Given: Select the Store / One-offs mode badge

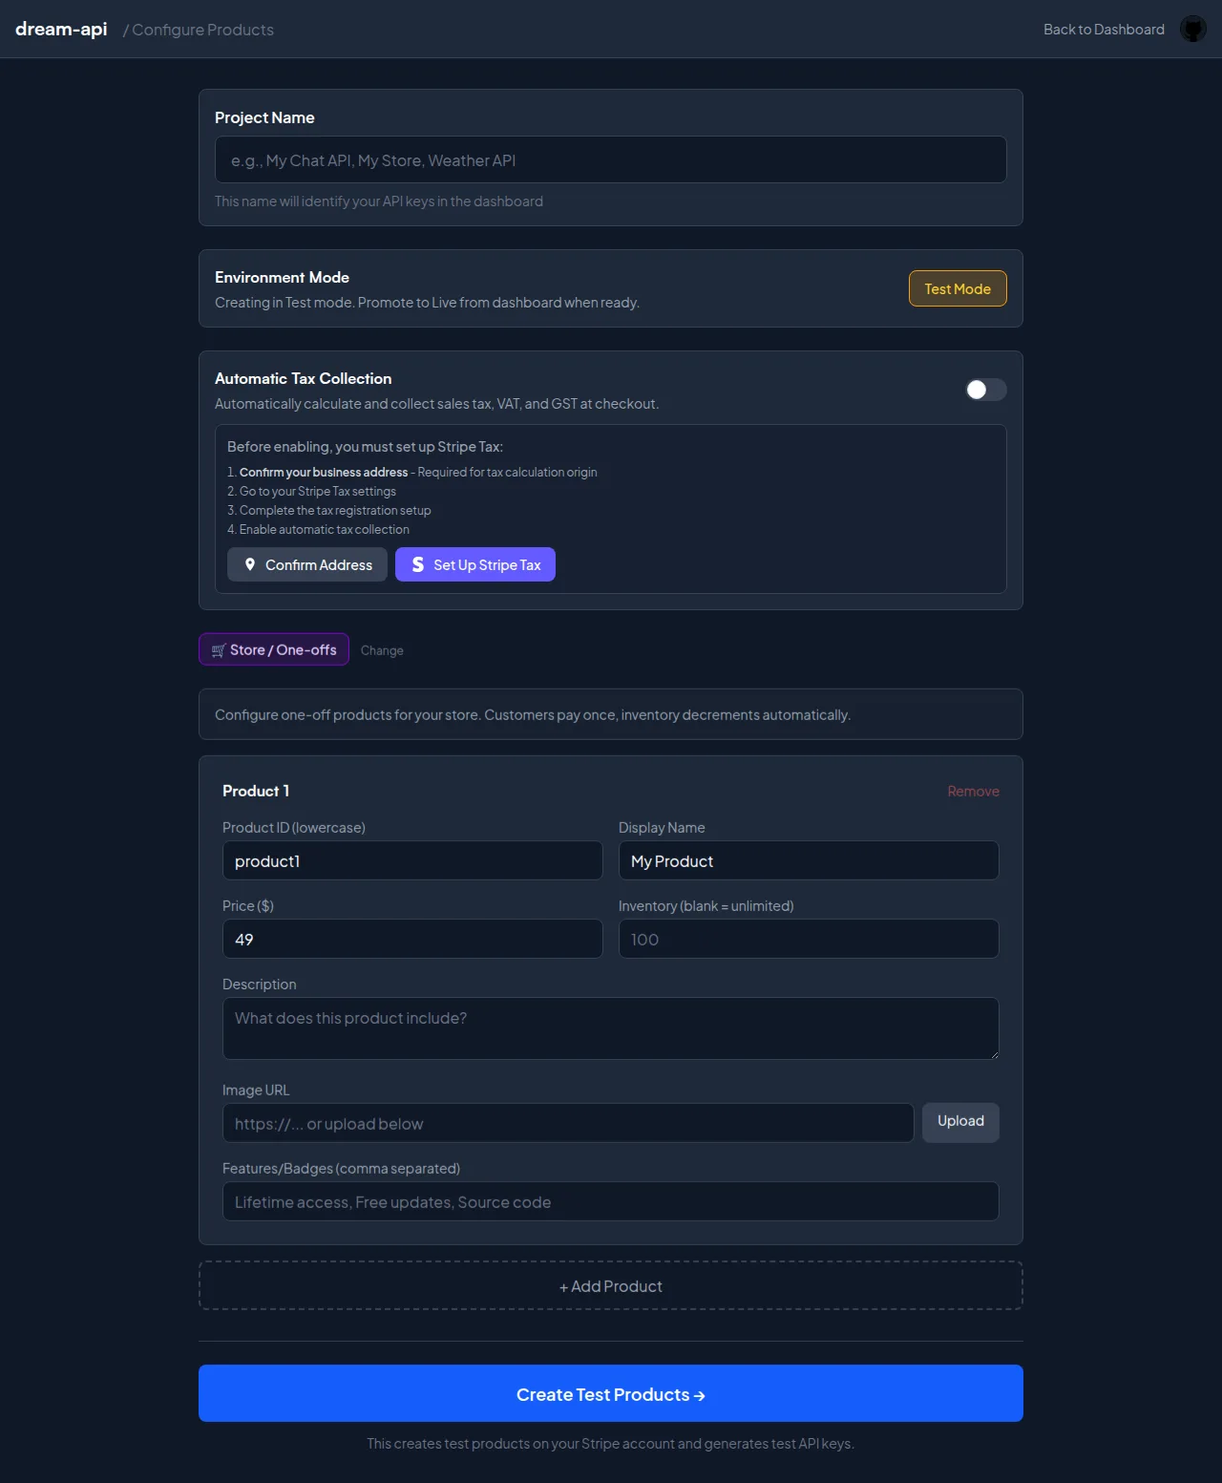Looking at the screenshot, I should click(274, 649).
